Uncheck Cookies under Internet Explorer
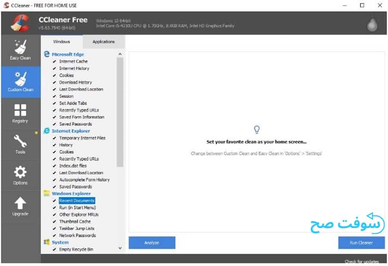The width and height of the screenshot is (388, 266). pos(54,152)
